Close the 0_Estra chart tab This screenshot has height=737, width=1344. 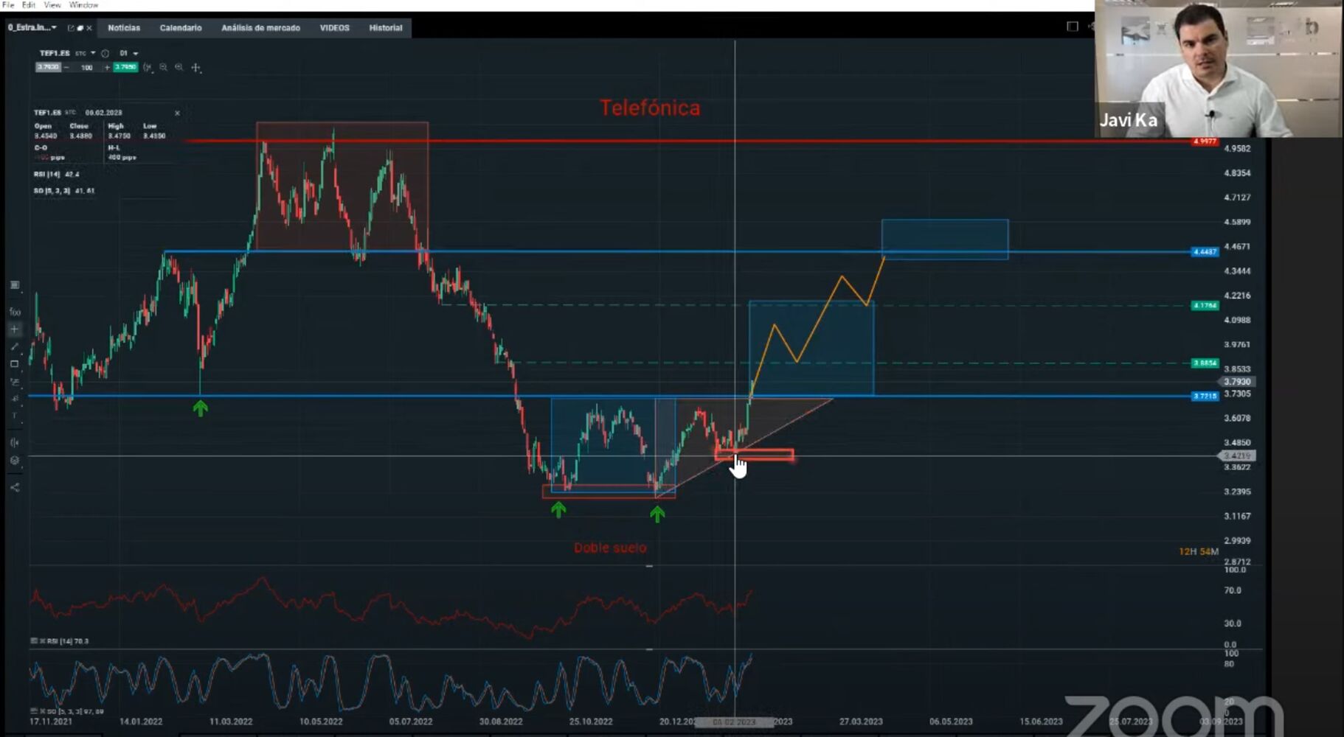pyautogui.click(x=89, y=28)
